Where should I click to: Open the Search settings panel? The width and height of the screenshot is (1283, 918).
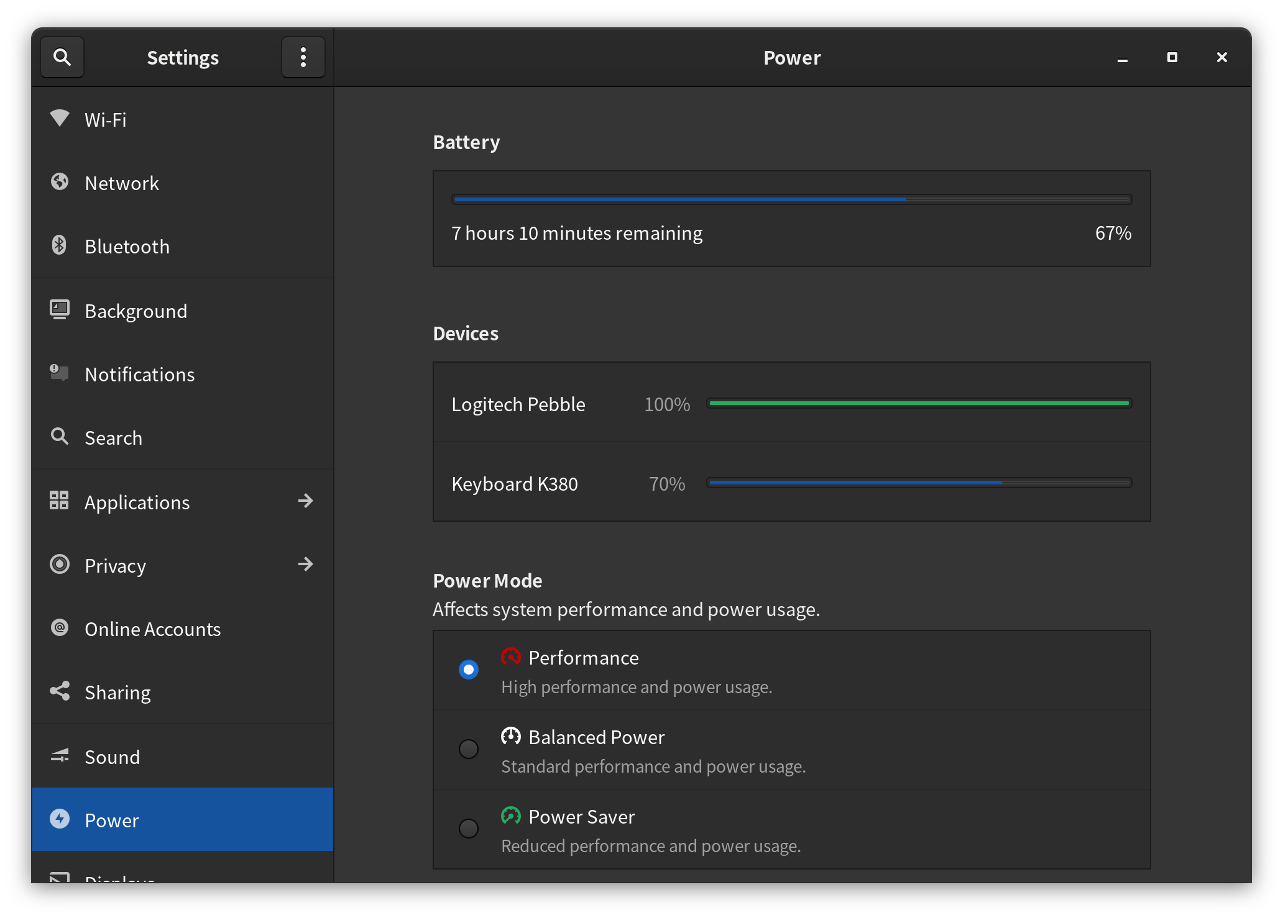point(114,437)
